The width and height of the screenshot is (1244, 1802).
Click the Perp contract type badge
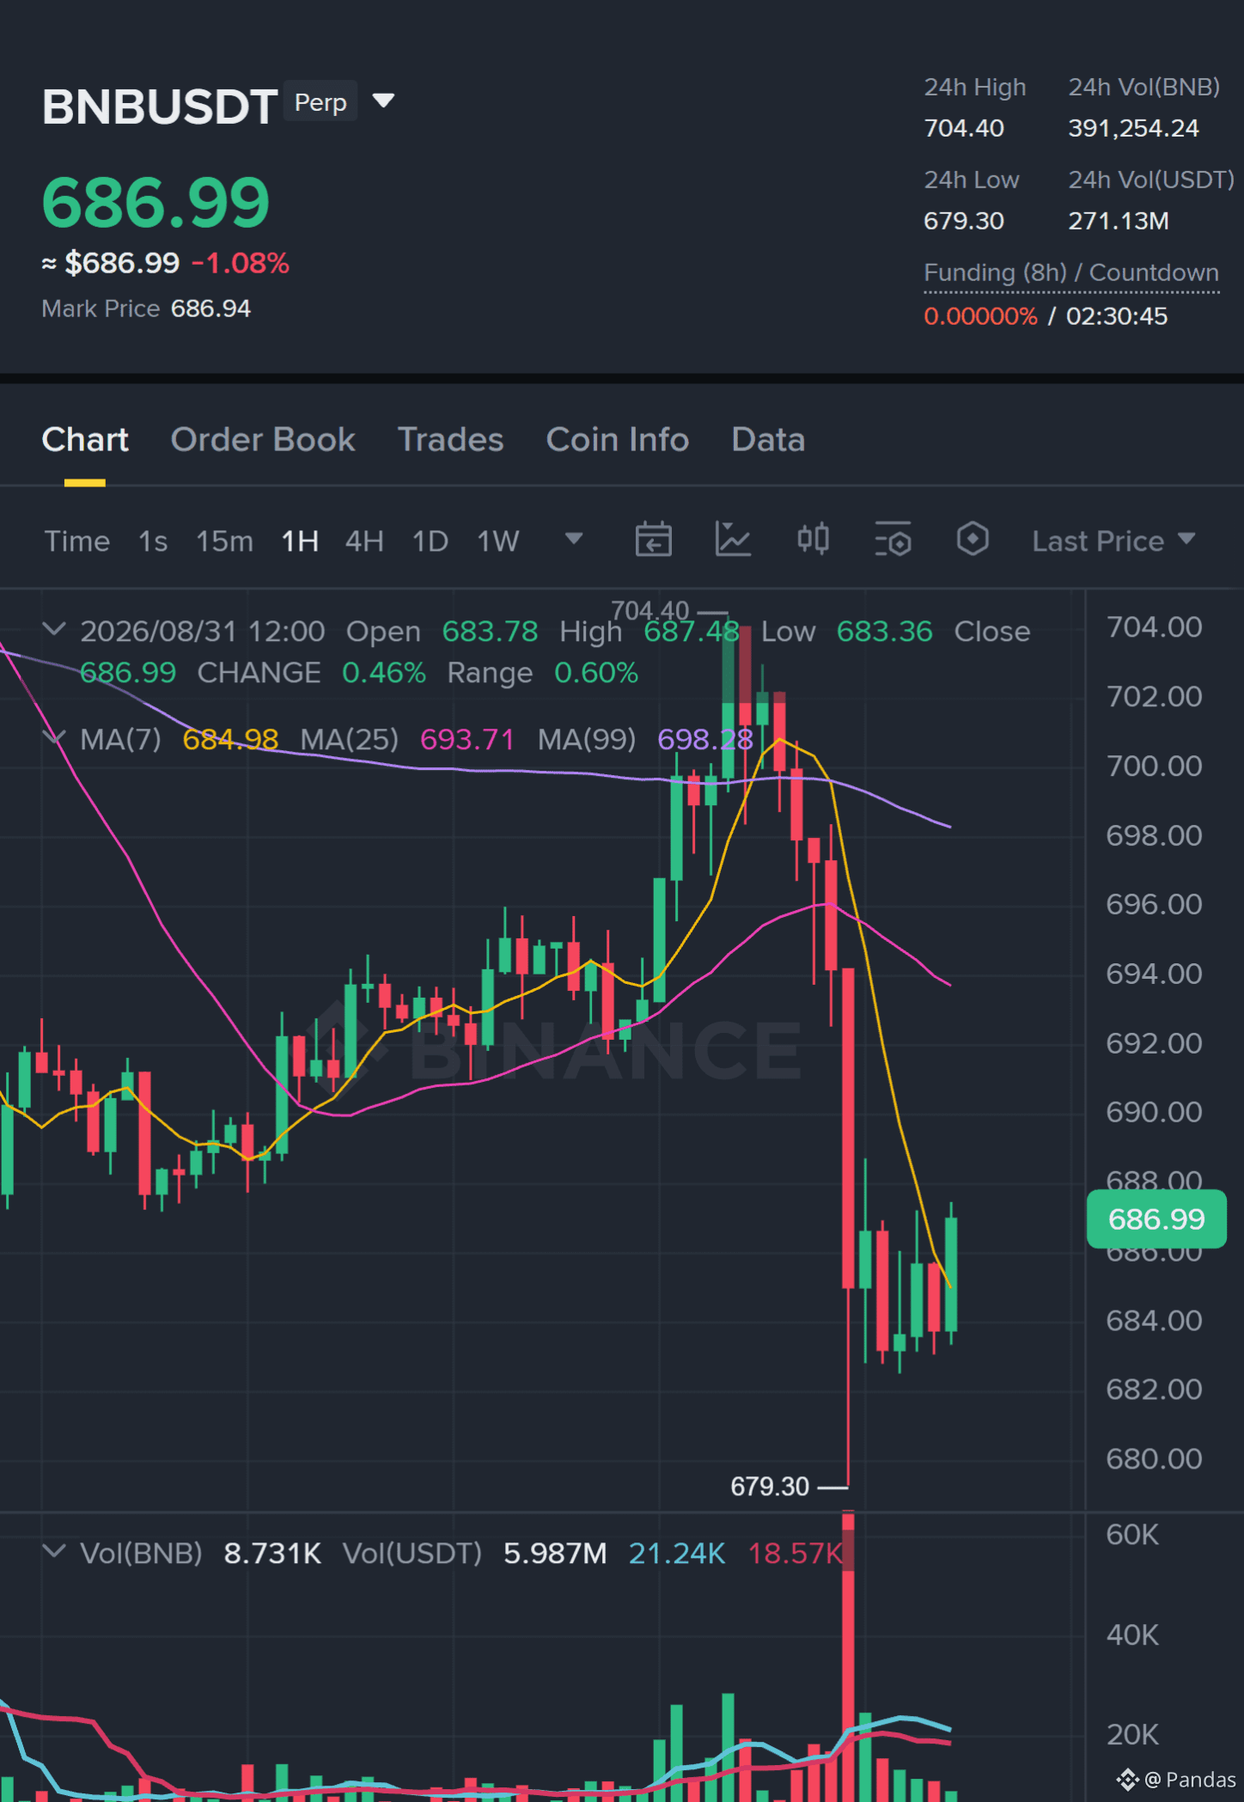tap(320, 102)
